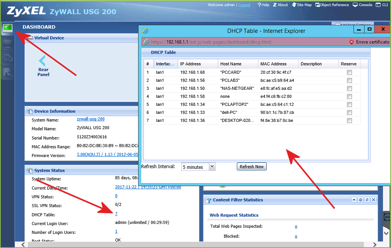391x248 pixels.
Task: Select IP address 192.168.1.33 cell
Action: [192, 113]
